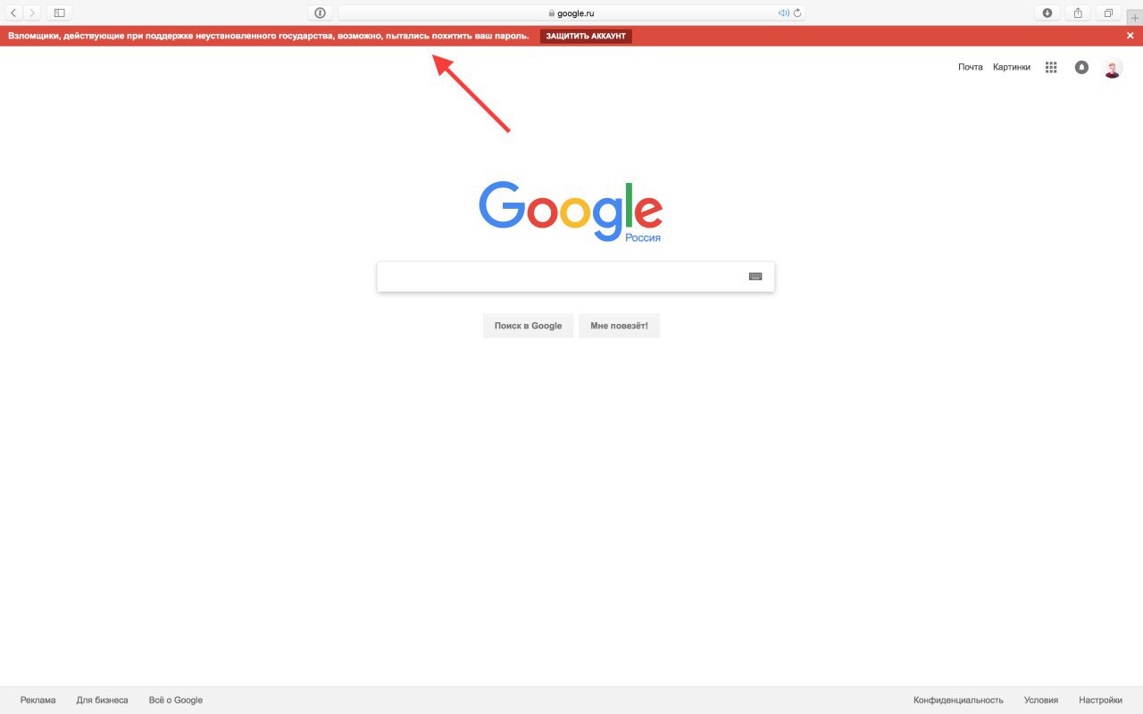The image size is (1143, 714).
Task: Open the Картинки link
Action: [1012, 67]
